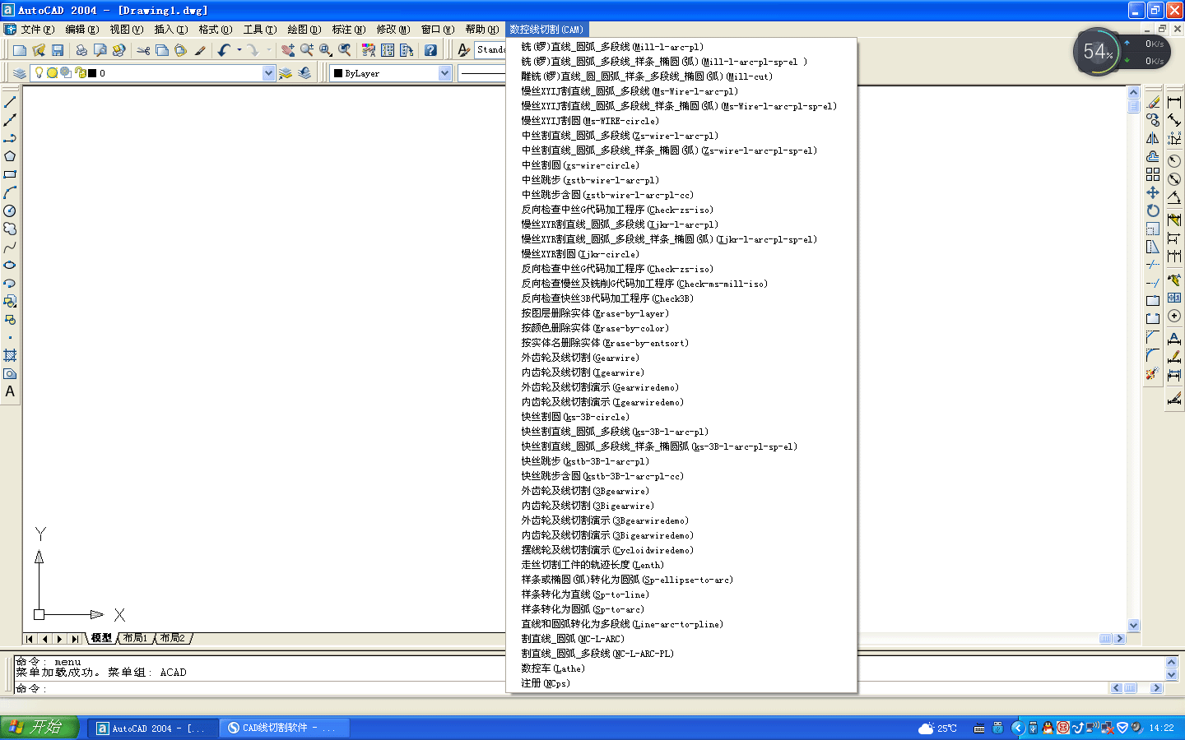The height and width of the screenshot is (740, 1185).
Task: Click the New drawing toolbar icon
Action: (20, 50)
